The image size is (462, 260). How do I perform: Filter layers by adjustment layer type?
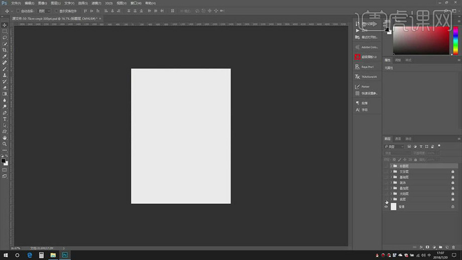(x=415, y=147)
